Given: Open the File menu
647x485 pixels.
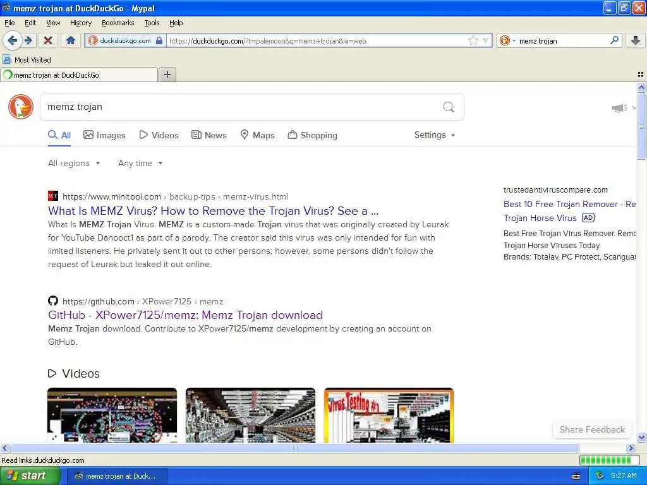Looking at the screenshot, I should [x=9, y=23].
